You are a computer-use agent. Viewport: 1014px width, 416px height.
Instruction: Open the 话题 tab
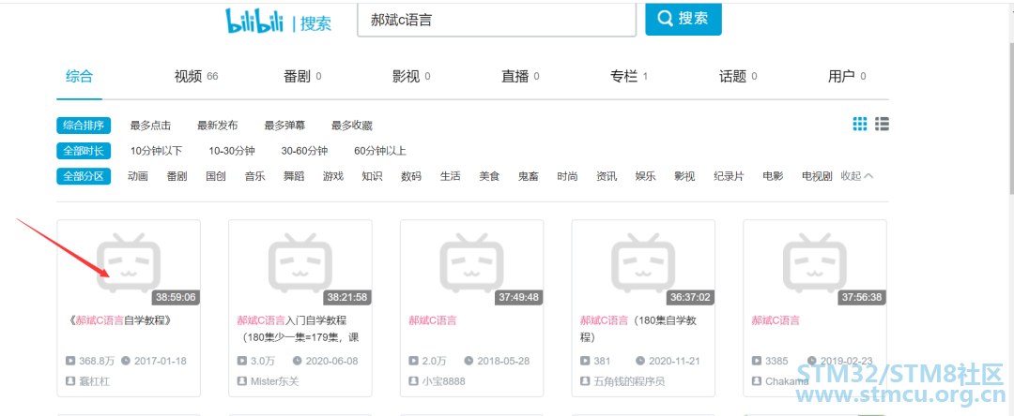[x=739, y=77]
